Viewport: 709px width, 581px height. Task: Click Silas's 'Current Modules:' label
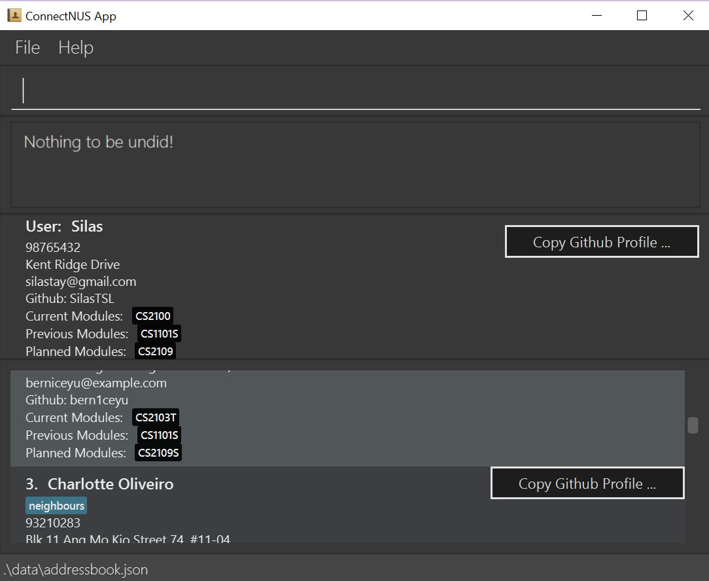click(74, 316)
